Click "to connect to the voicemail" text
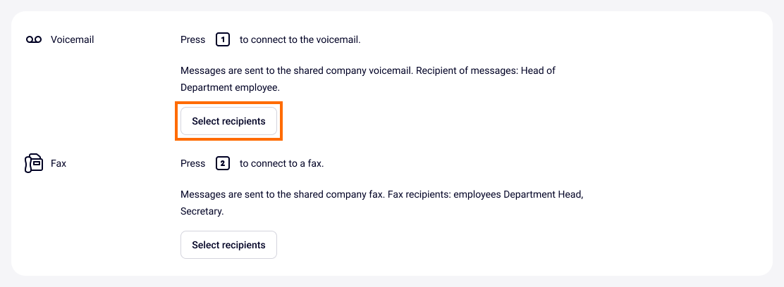Viewport: 784px width, 287px height. click(x=300, y=40)
